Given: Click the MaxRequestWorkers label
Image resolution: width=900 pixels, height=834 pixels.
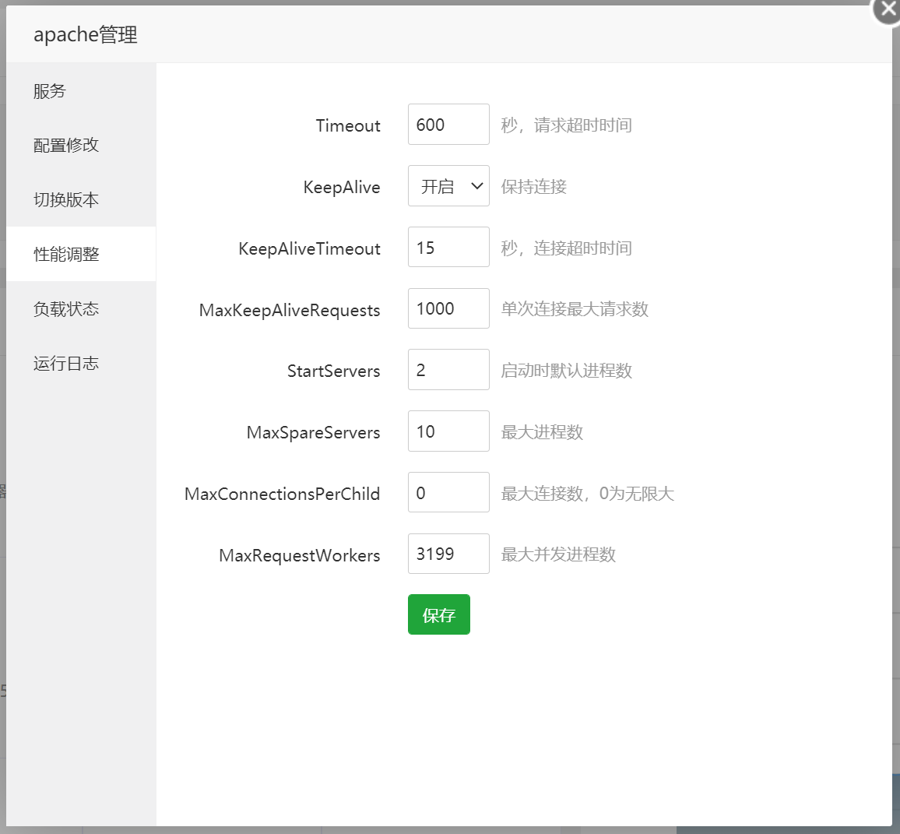Looking at the screenshot, I should point(299,556).
